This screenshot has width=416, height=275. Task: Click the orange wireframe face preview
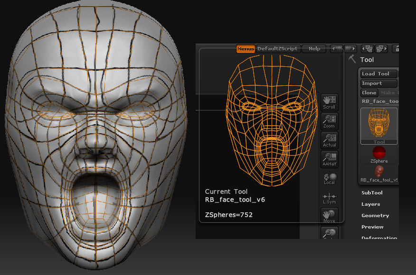tap(272, 120)
